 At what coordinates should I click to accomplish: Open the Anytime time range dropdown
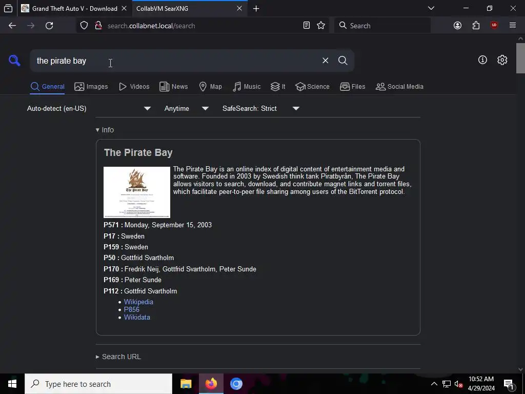[186, 109]
